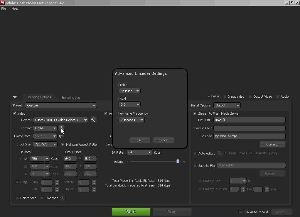Open Auto Adjust settings wrench
Image resolution: width=300 pixels, height=217 pixels.
coord(220,153)
